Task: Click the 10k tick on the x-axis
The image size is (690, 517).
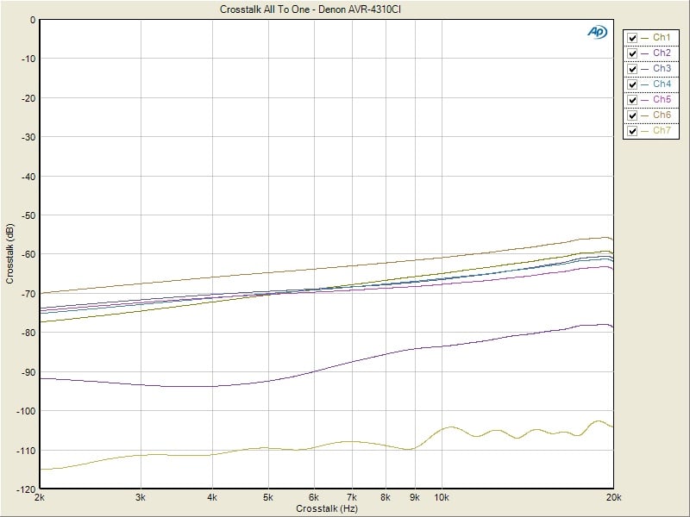Action: pos(441,497)
